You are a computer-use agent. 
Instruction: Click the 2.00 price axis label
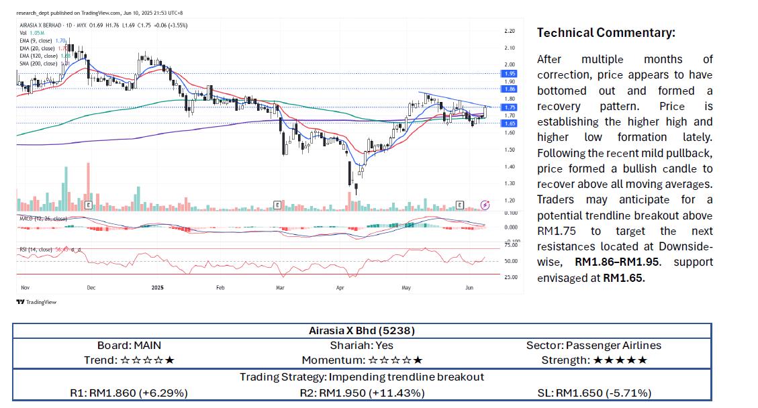point(510,64)
